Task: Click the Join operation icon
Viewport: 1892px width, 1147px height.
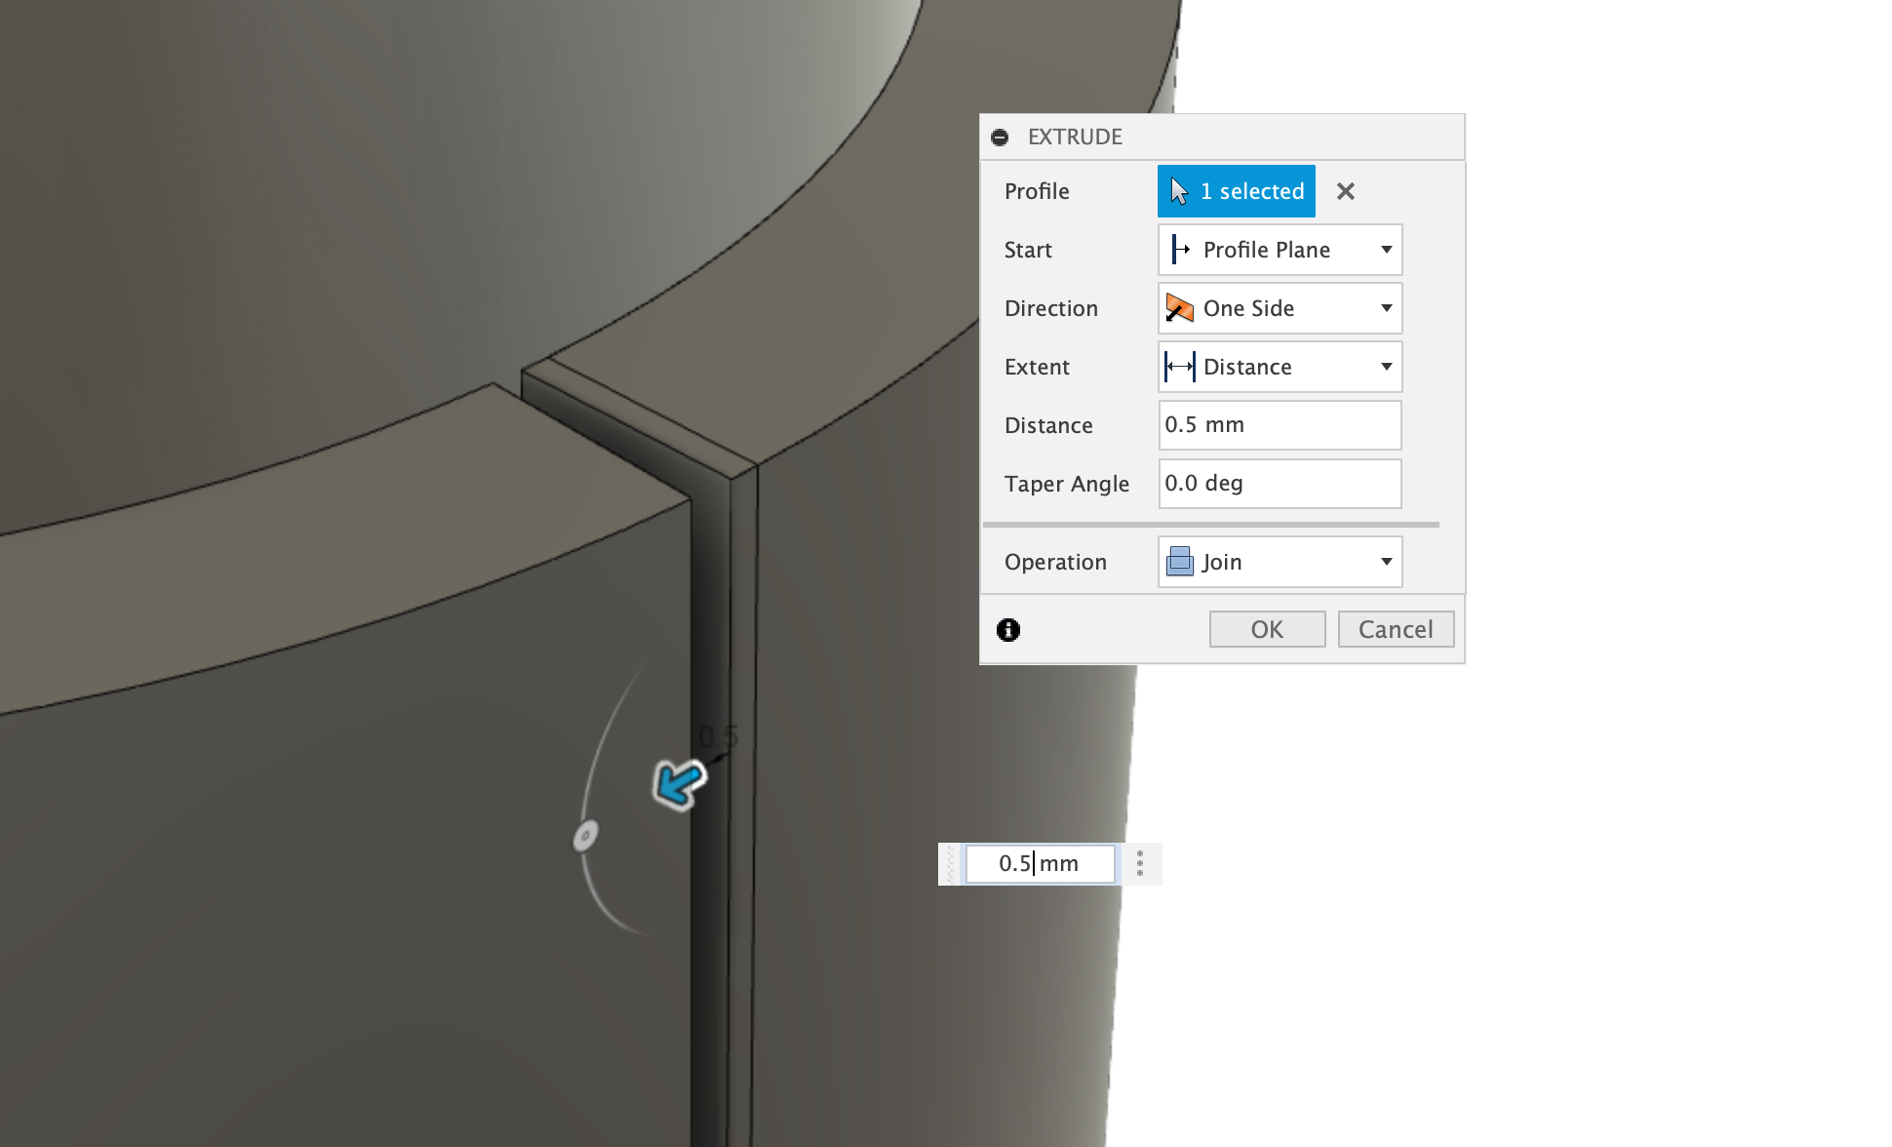Action: [x=1181, y=562]
